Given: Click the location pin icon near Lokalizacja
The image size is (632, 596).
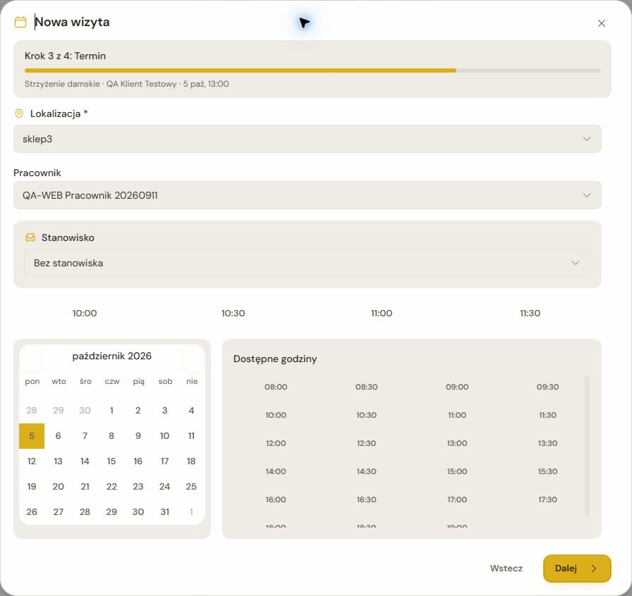Looking at the screenshot, I should click(19, 113).
